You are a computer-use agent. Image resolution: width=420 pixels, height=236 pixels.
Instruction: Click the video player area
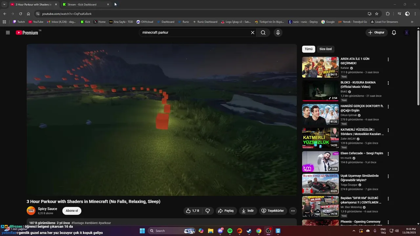(162, 120)
